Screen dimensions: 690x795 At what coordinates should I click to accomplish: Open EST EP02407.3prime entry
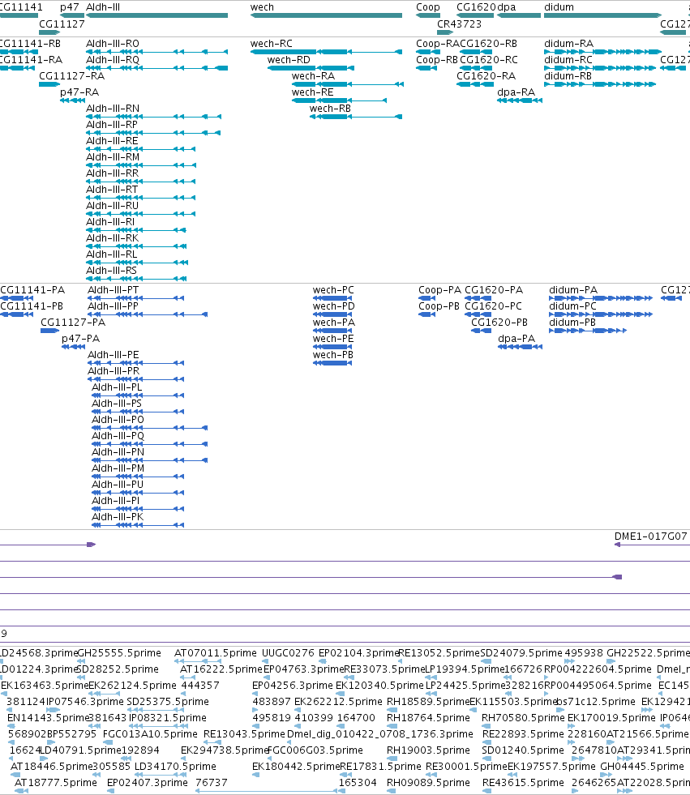point(148,783)
